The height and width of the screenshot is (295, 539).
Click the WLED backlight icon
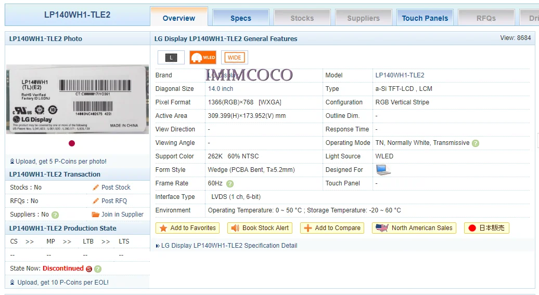[203, 57]
